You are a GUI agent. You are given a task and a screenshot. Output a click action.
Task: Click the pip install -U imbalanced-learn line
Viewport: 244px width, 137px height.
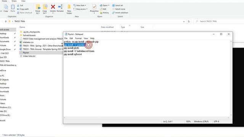[x=79, y=51]
